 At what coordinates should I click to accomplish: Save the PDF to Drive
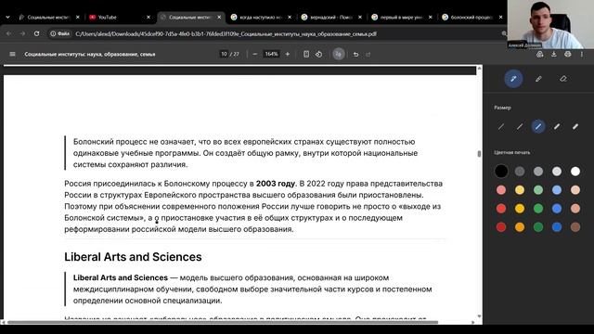coord(540,54)
